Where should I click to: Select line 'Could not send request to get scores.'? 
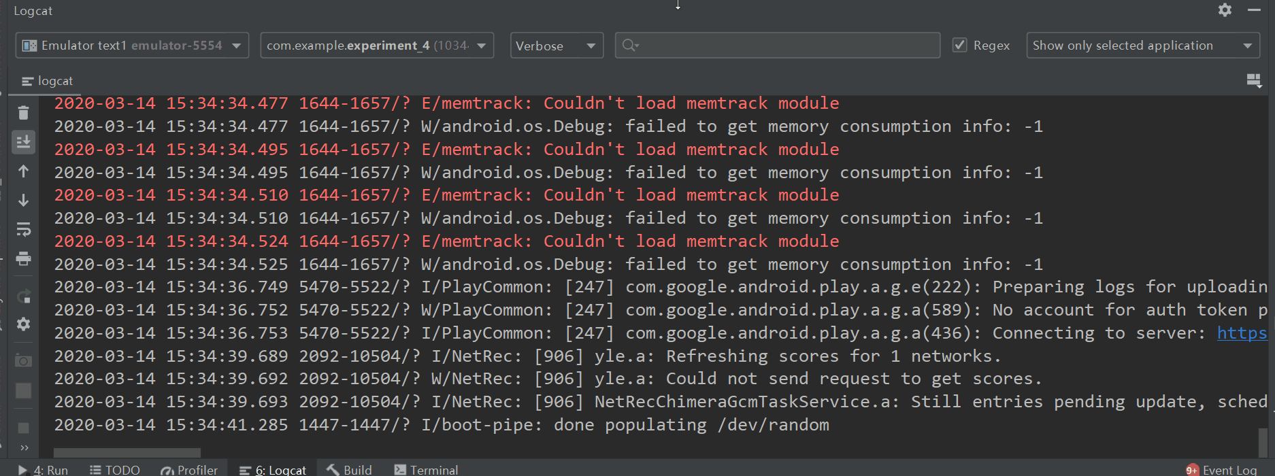coord(548,379)
